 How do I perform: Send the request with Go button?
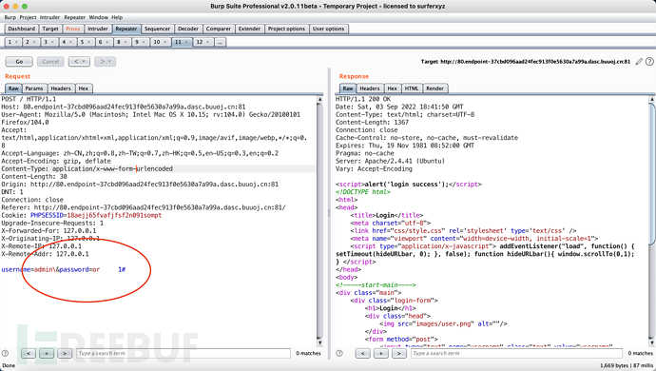[19, 62]
